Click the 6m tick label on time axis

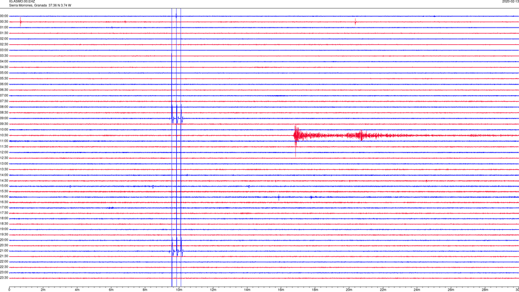(x=111, y=290)
